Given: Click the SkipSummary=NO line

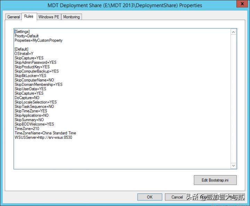Looking at the screenshot, I should (x=29, y=120).
